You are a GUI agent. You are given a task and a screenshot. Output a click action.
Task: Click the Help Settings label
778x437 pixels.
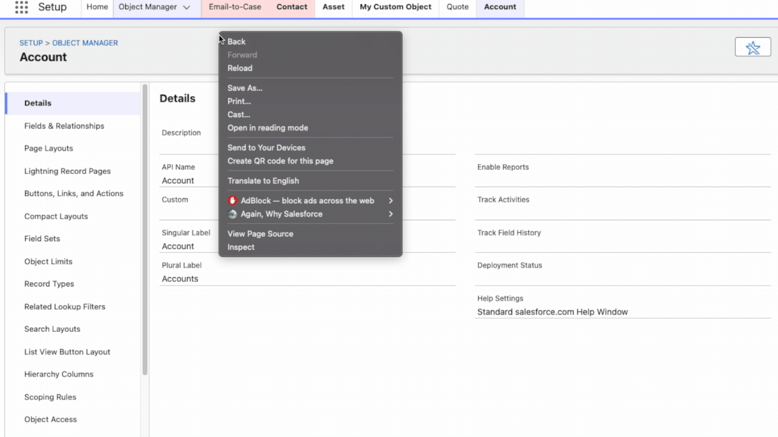500,299
